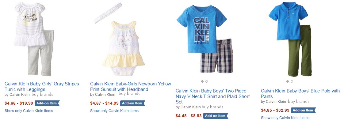Click Add-on Item badge for Yellow Sunsuit
This screenshot has height=120, width=344.
132,103
